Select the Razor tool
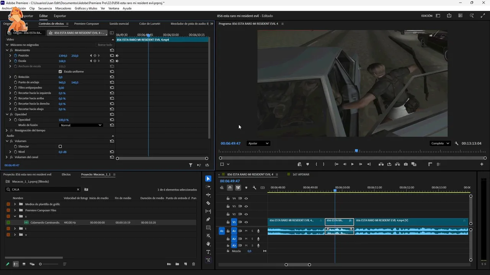The image size is (490, 275). click(x=208, y=203)
